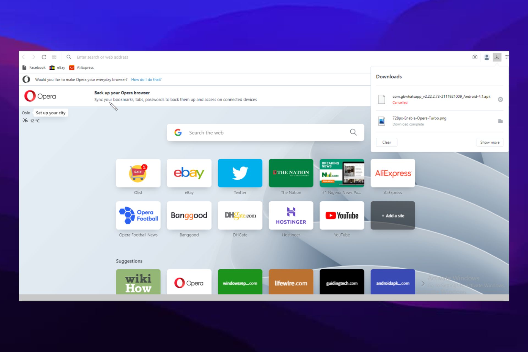
Task: Open the Opera Football speed dial tile
Action: tap(138, 215)
